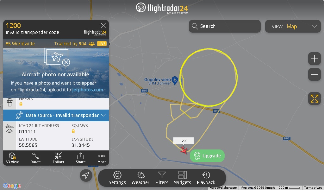The image size is (324, 190).
Task: Start Playback history mode
Action: (x=206, y=178)
